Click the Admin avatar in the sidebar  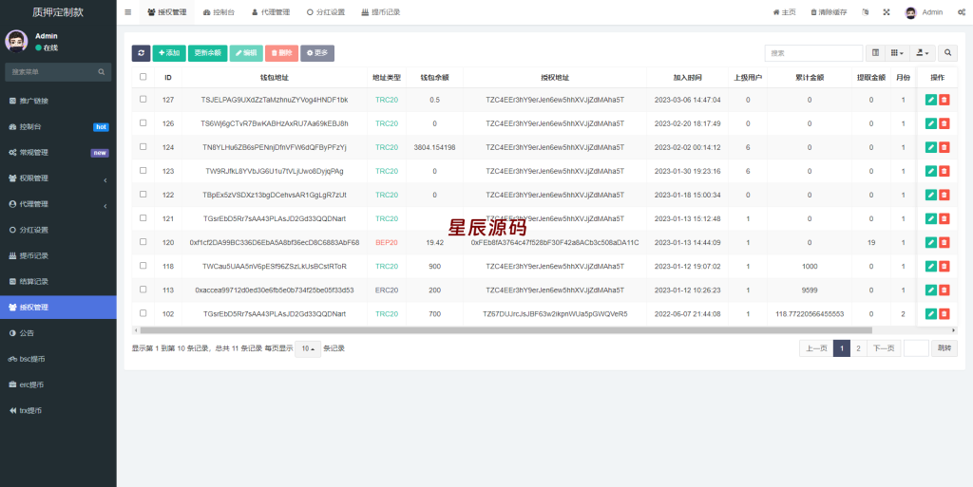(16, 42)
